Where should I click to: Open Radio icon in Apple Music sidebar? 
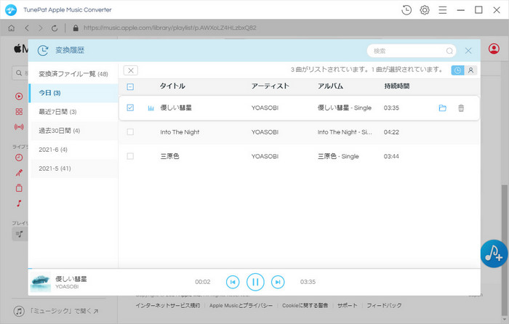click(x=19, y=127)
